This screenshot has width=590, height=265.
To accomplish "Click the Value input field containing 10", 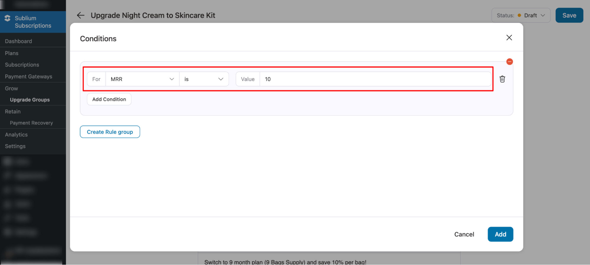I will [375, 79].
